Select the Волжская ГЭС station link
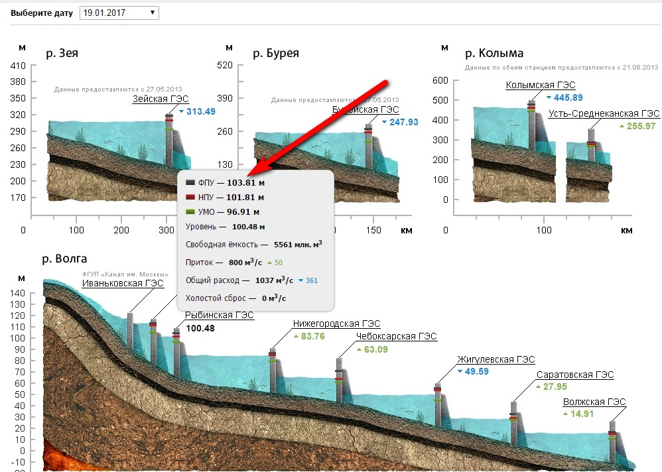 (x=594, y=402)
